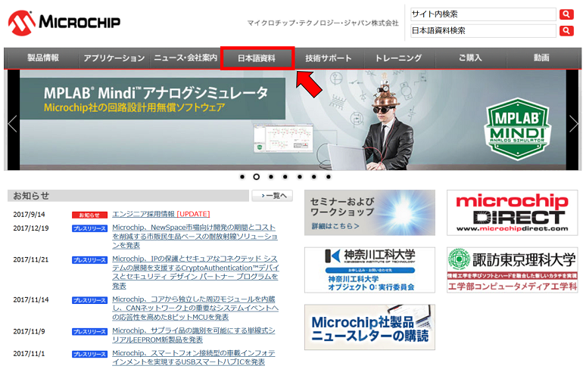586x369 pixels.
Task: Open the USBスマートハブIC press release link
Action: point(194,358)
